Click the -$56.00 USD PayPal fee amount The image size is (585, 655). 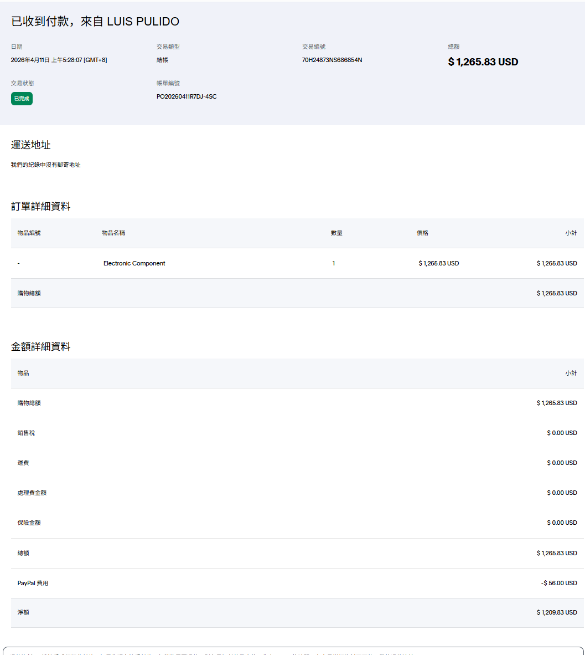(x=559, y=583)
